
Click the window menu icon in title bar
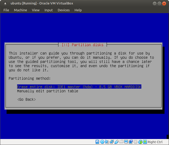(5, 3)
